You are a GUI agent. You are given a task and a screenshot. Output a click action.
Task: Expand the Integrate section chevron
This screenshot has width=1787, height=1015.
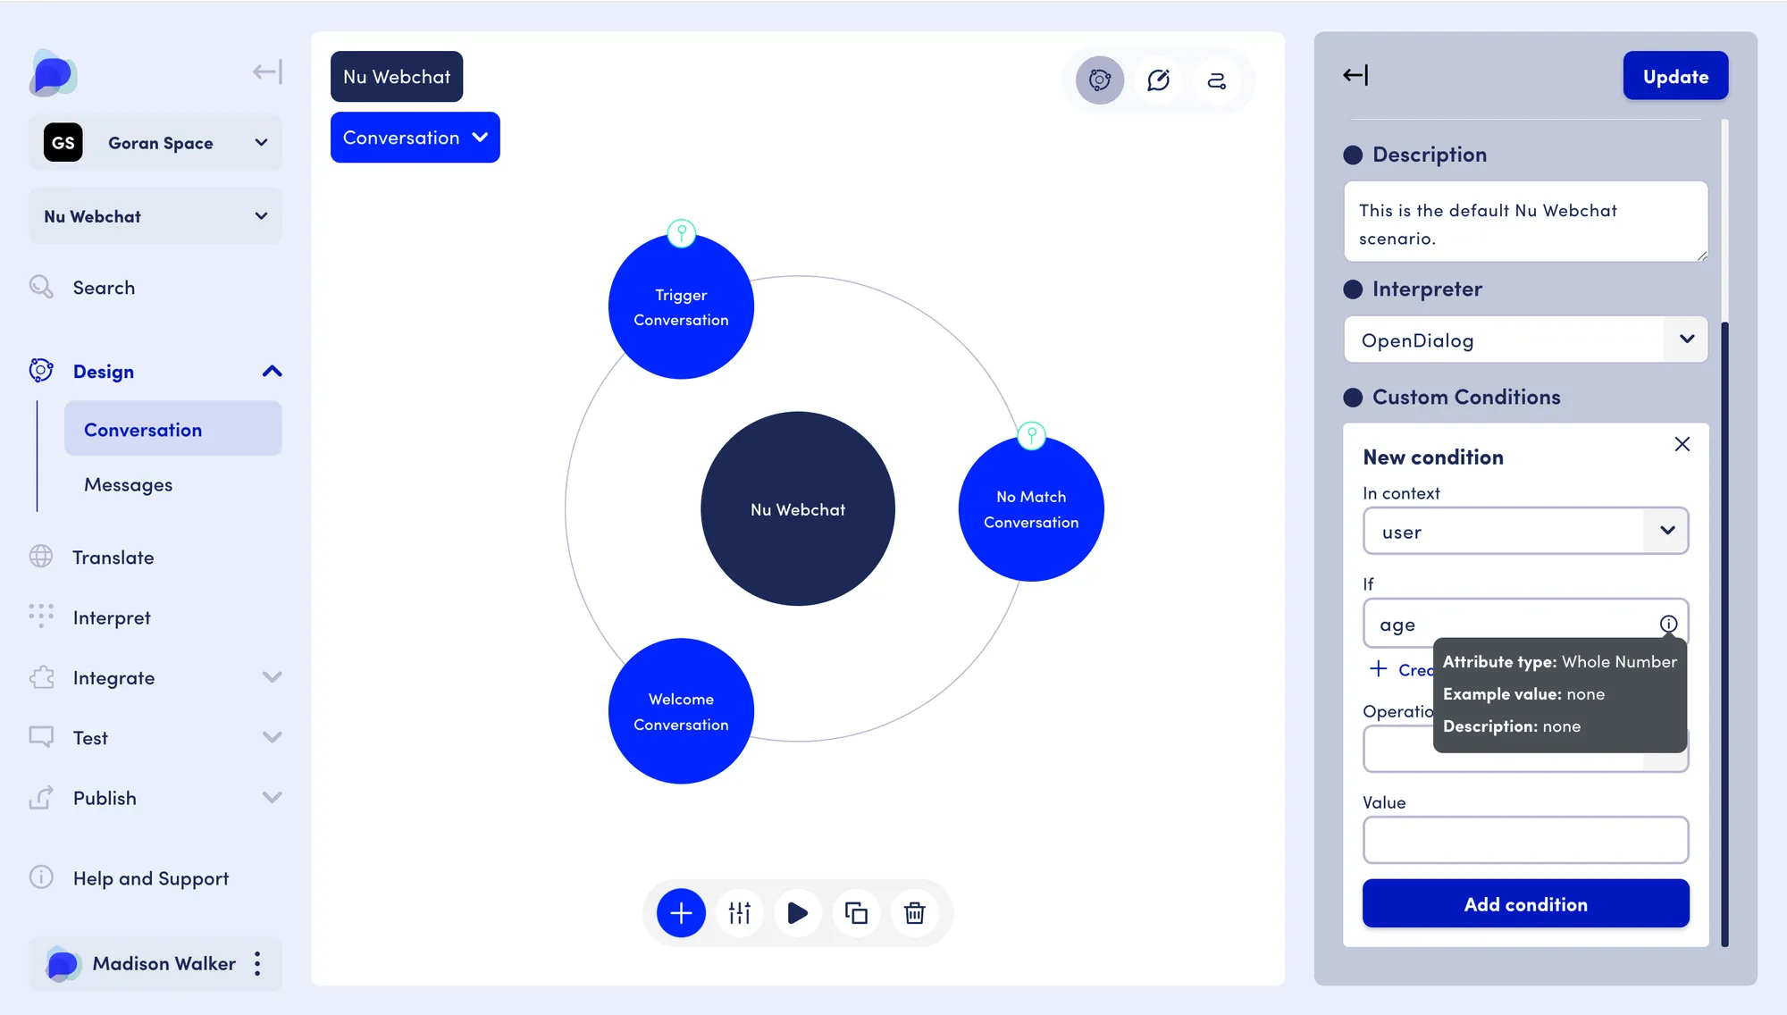tap(273, 677)
